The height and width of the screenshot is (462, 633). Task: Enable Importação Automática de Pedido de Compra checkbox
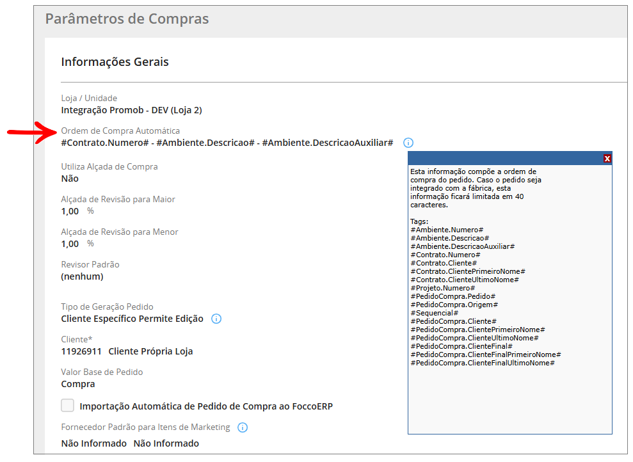[68, 406]
